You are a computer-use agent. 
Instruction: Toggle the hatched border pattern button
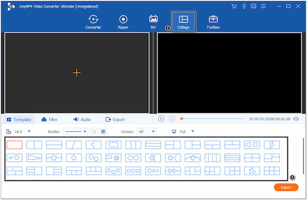[x=103, y=131]
